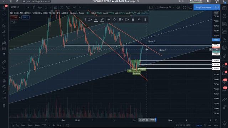Viewport: 228px width, 128px height.
Task: Open the SIZ2020 symbol search
Action: click(15, 7)
